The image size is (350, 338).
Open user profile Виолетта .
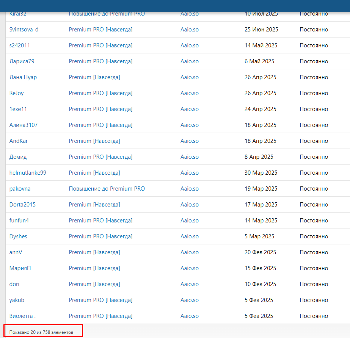click(x=22, y=316)
